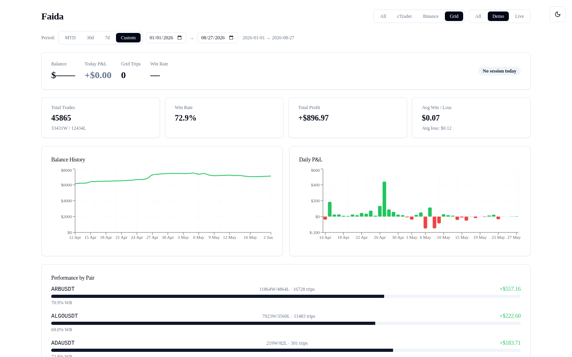Click the Avg Win / Loss value $0.07
Image resolution: width=572 pixels, height=357 pixels.
[x=431, y=118]
